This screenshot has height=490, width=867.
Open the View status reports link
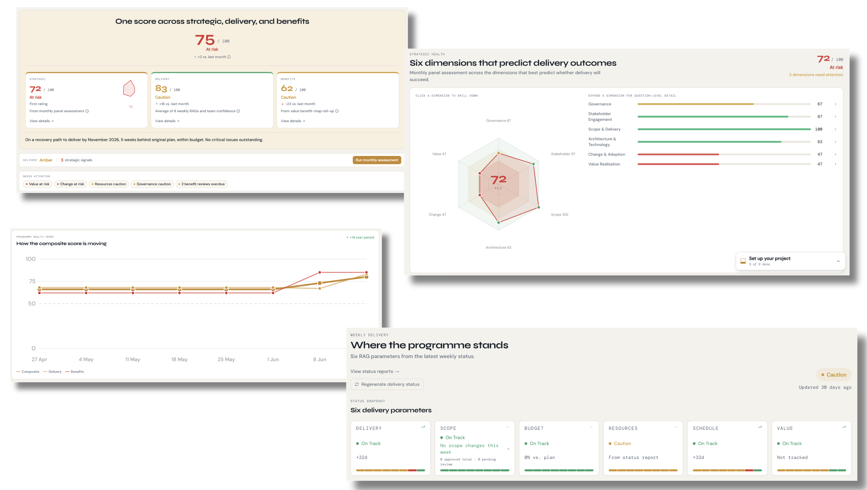375,372
